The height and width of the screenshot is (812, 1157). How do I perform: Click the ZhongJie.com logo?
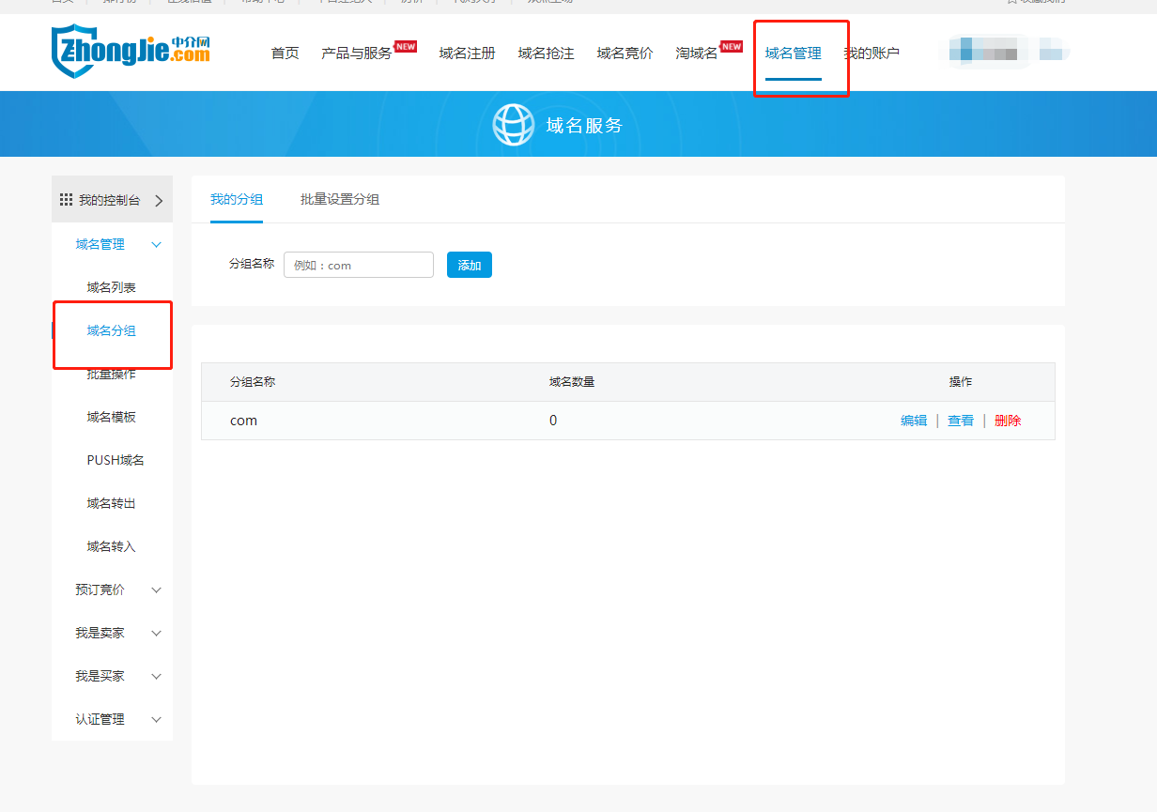[x=131, y=51]
